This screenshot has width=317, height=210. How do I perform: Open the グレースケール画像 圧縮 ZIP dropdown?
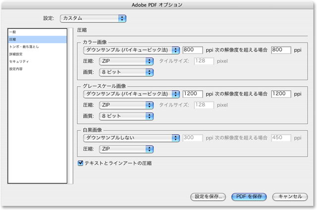[125, 105]
